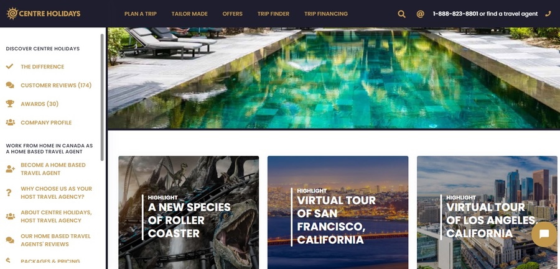Click the @ email contact icon
Screen dimensions: 560x269
tap(421, 14)
